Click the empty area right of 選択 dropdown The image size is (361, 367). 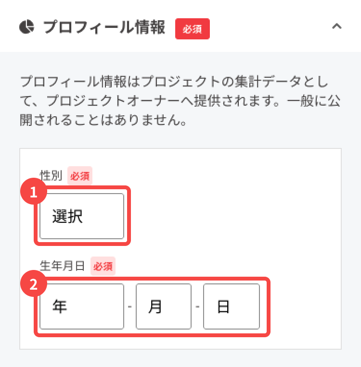(x=231, y=216)
